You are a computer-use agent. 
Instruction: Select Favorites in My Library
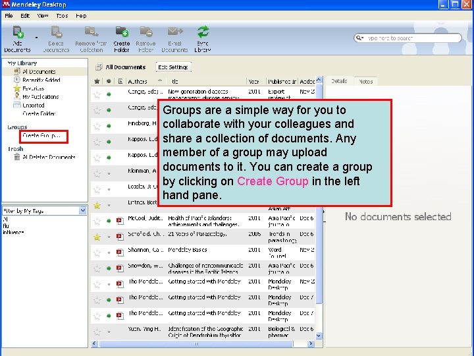point(34,88)
